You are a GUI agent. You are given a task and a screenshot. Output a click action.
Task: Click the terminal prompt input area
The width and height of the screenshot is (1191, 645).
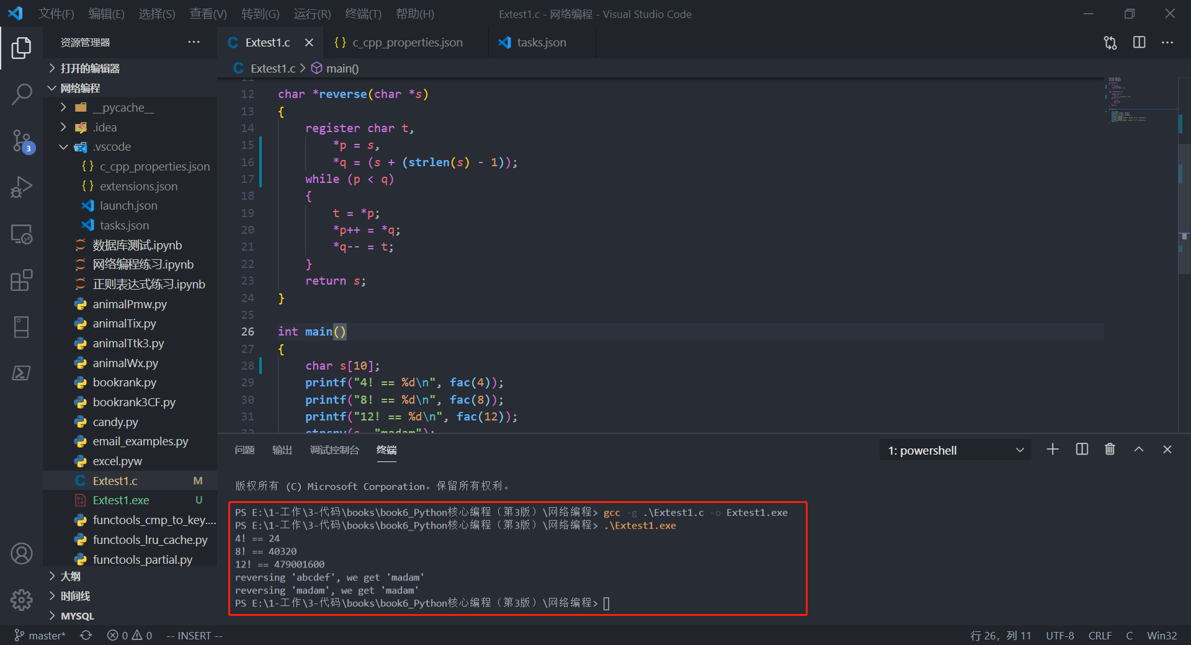point(607,603)
